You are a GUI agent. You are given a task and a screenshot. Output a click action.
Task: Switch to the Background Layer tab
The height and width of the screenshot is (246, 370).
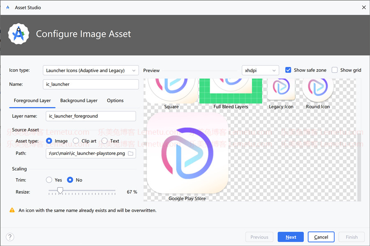tap(79, 101)
